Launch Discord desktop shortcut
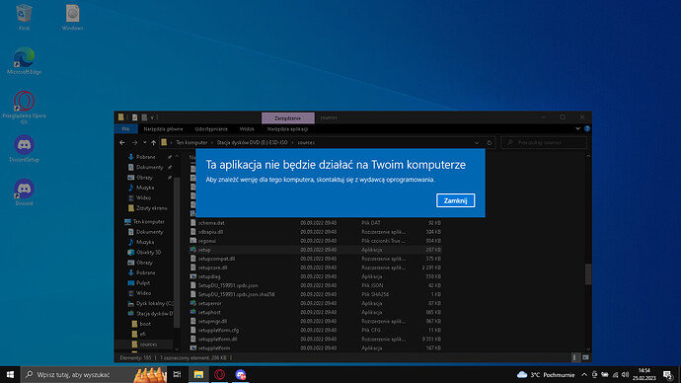The width and height of the screenshot is (681, 383). [x=24, y=192]
